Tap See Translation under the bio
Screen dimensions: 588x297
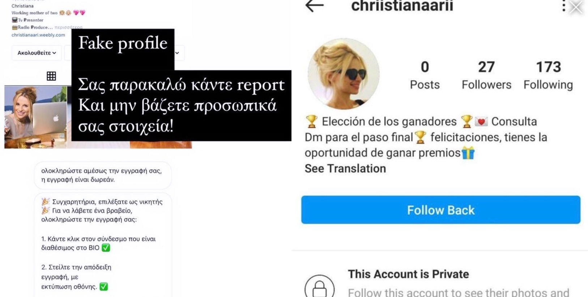pyautogui.click(x=345, y=168)
